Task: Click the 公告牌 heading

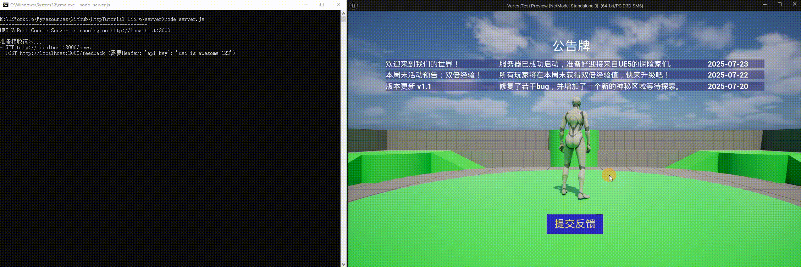Action: 571,46
